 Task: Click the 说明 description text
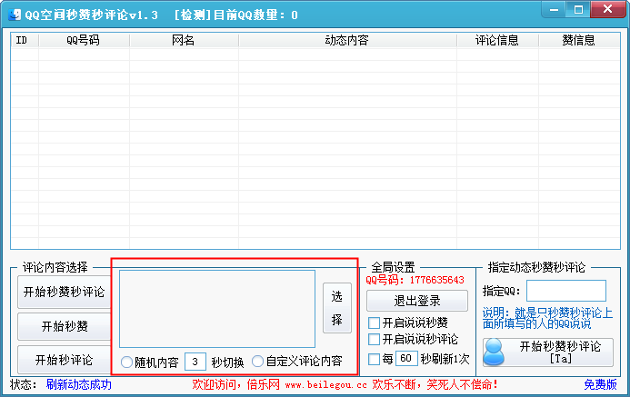(x=547, y=318)
